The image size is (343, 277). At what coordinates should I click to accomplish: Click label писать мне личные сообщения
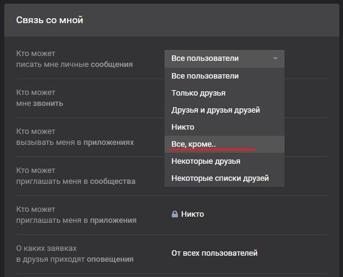(x=74, y=65)
